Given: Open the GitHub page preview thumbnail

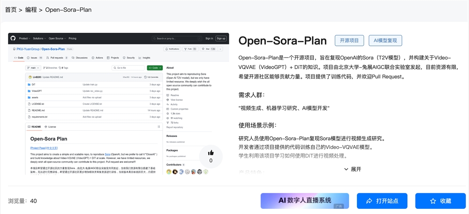Looking at the screenshot, I should pos(119,103).
